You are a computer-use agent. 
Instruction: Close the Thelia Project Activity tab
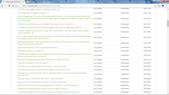coord(24,2)
